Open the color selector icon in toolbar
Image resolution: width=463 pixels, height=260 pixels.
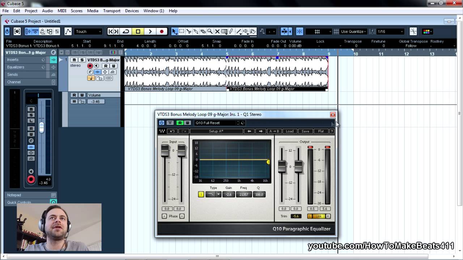426,31
